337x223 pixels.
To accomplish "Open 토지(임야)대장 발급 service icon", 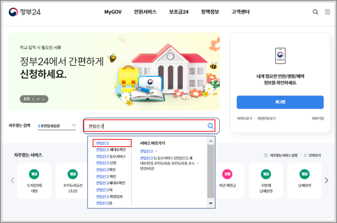I will [34, 174].
